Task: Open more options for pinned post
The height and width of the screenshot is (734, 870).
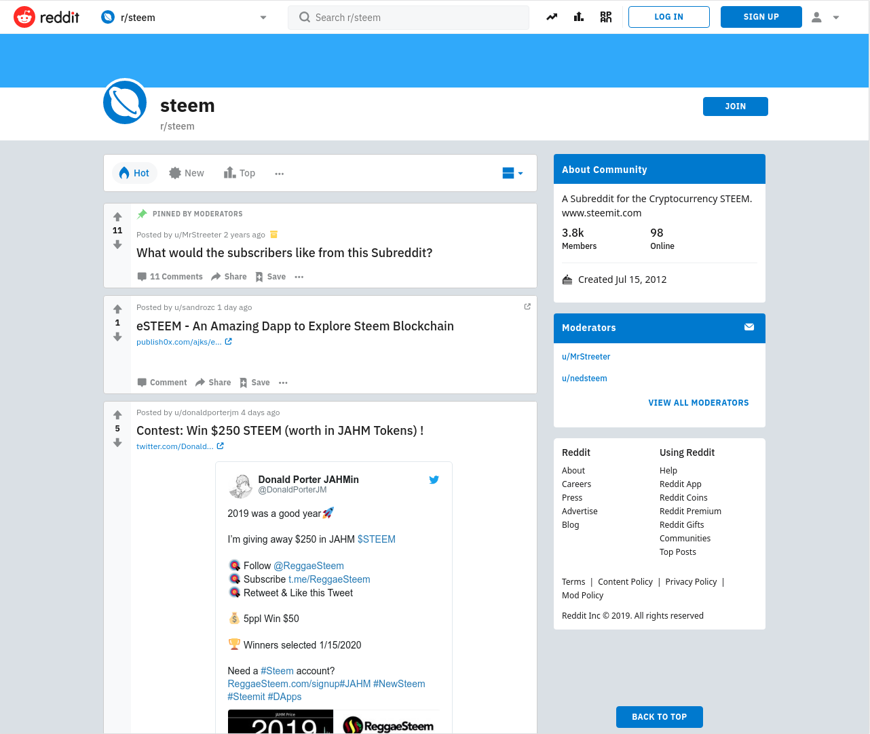Action: coord(299,277)
